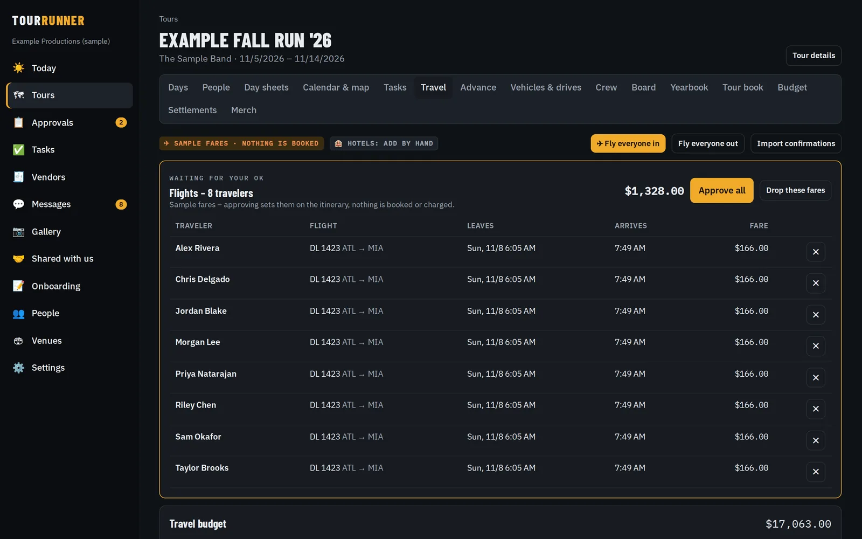Viewport: 862px width, 539px height.
Task: Click the Fly everyone in button
Action: (628, 143)
